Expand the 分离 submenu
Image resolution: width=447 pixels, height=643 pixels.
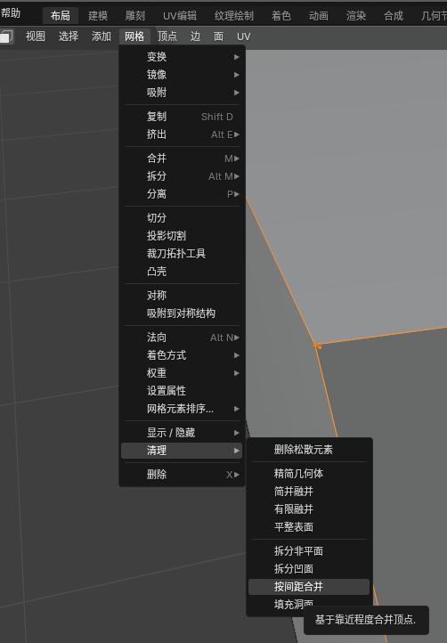tap(182, 194)
